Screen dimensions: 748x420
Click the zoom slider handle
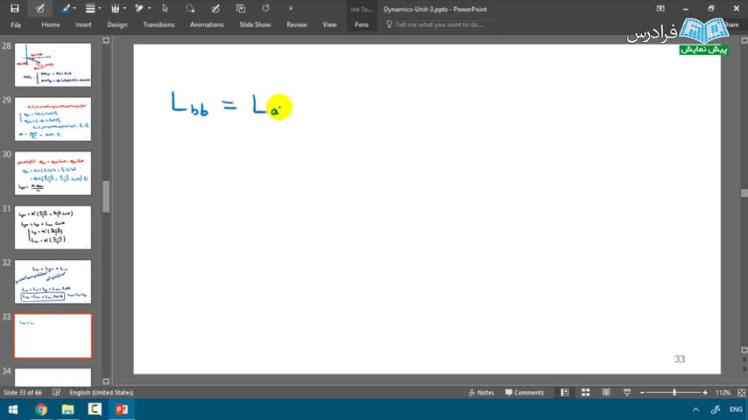(674, 392)
